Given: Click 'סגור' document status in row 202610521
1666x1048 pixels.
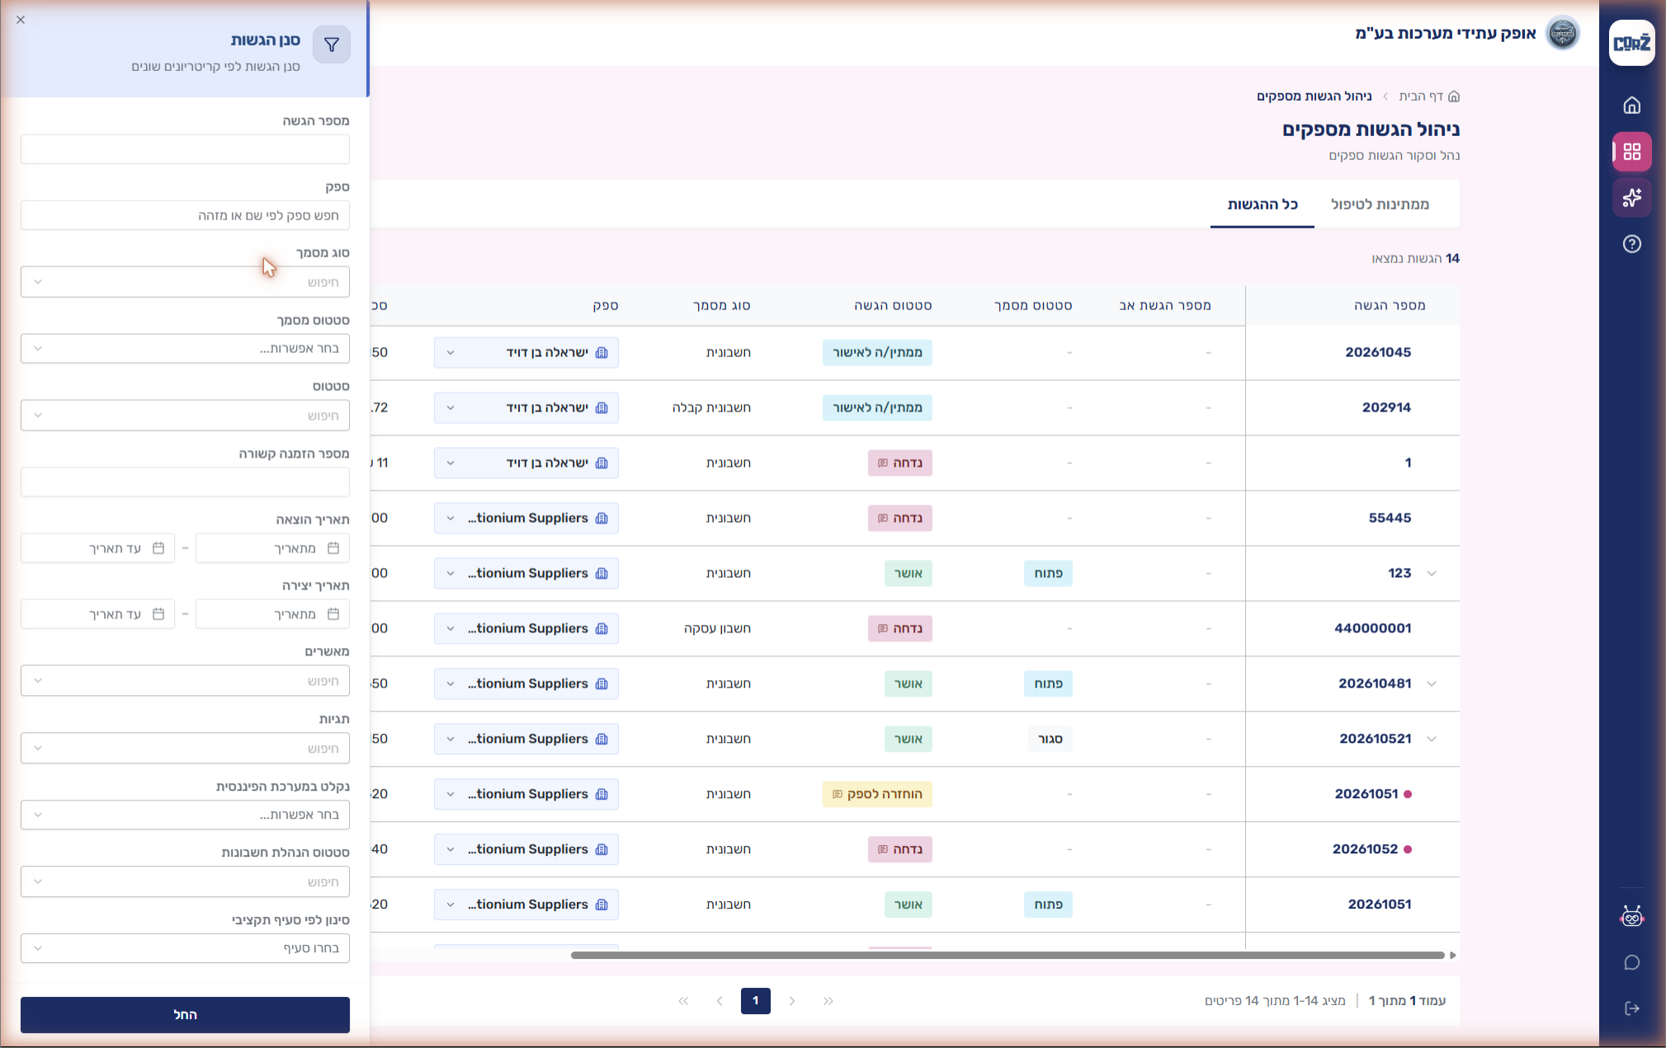Looking at the screenshot, I should point(1050,740).
